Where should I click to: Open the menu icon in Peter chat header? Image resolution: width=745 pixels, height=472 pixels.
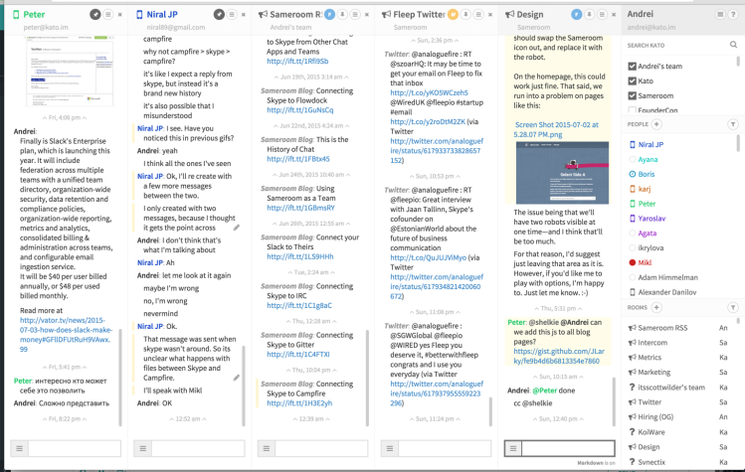pos(108,15)
